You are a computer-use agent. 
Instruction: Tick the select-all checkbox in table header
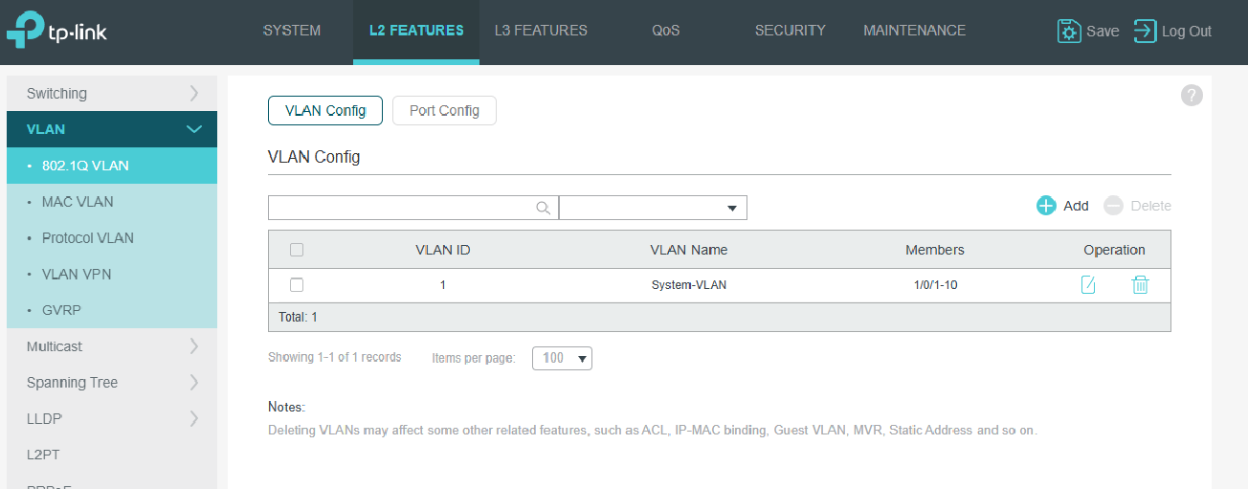pyautogui.click(x=297, y=250)
